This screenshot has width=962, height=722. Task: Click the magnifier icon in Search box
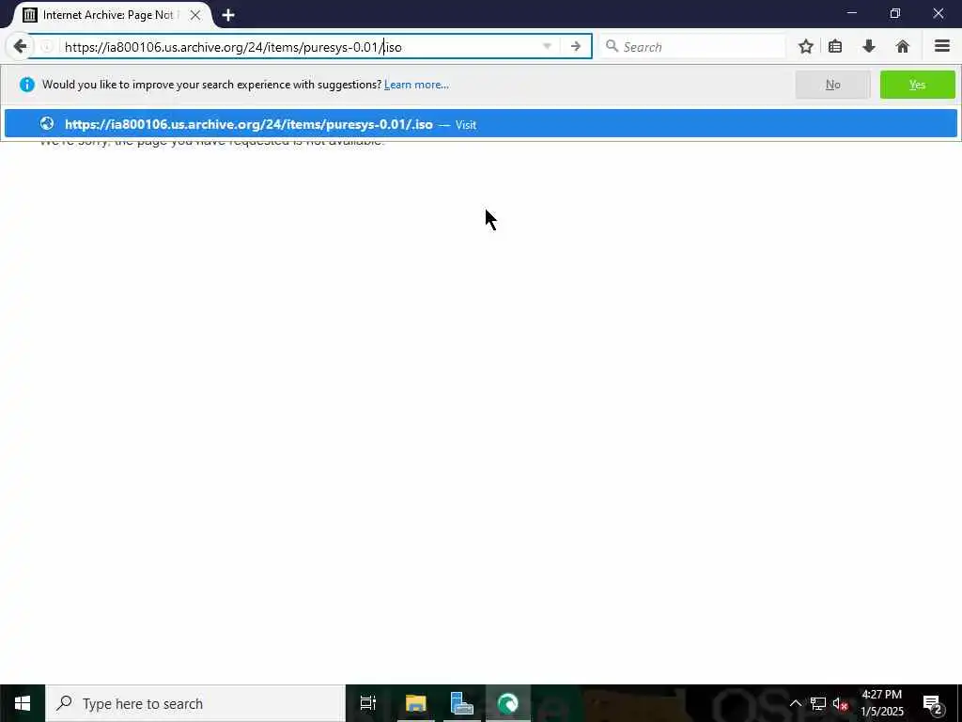pos(612,46)
